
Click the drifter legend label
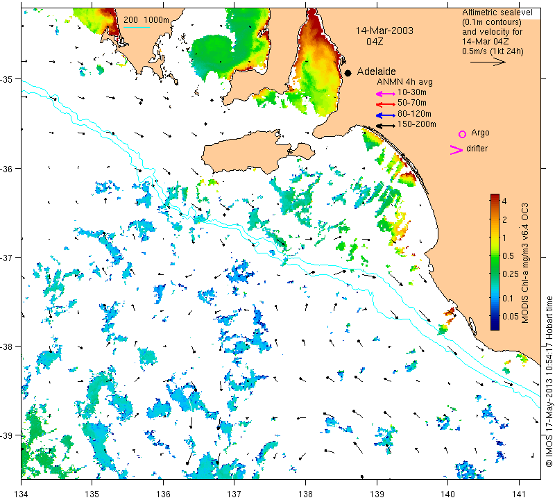(477, 149)
